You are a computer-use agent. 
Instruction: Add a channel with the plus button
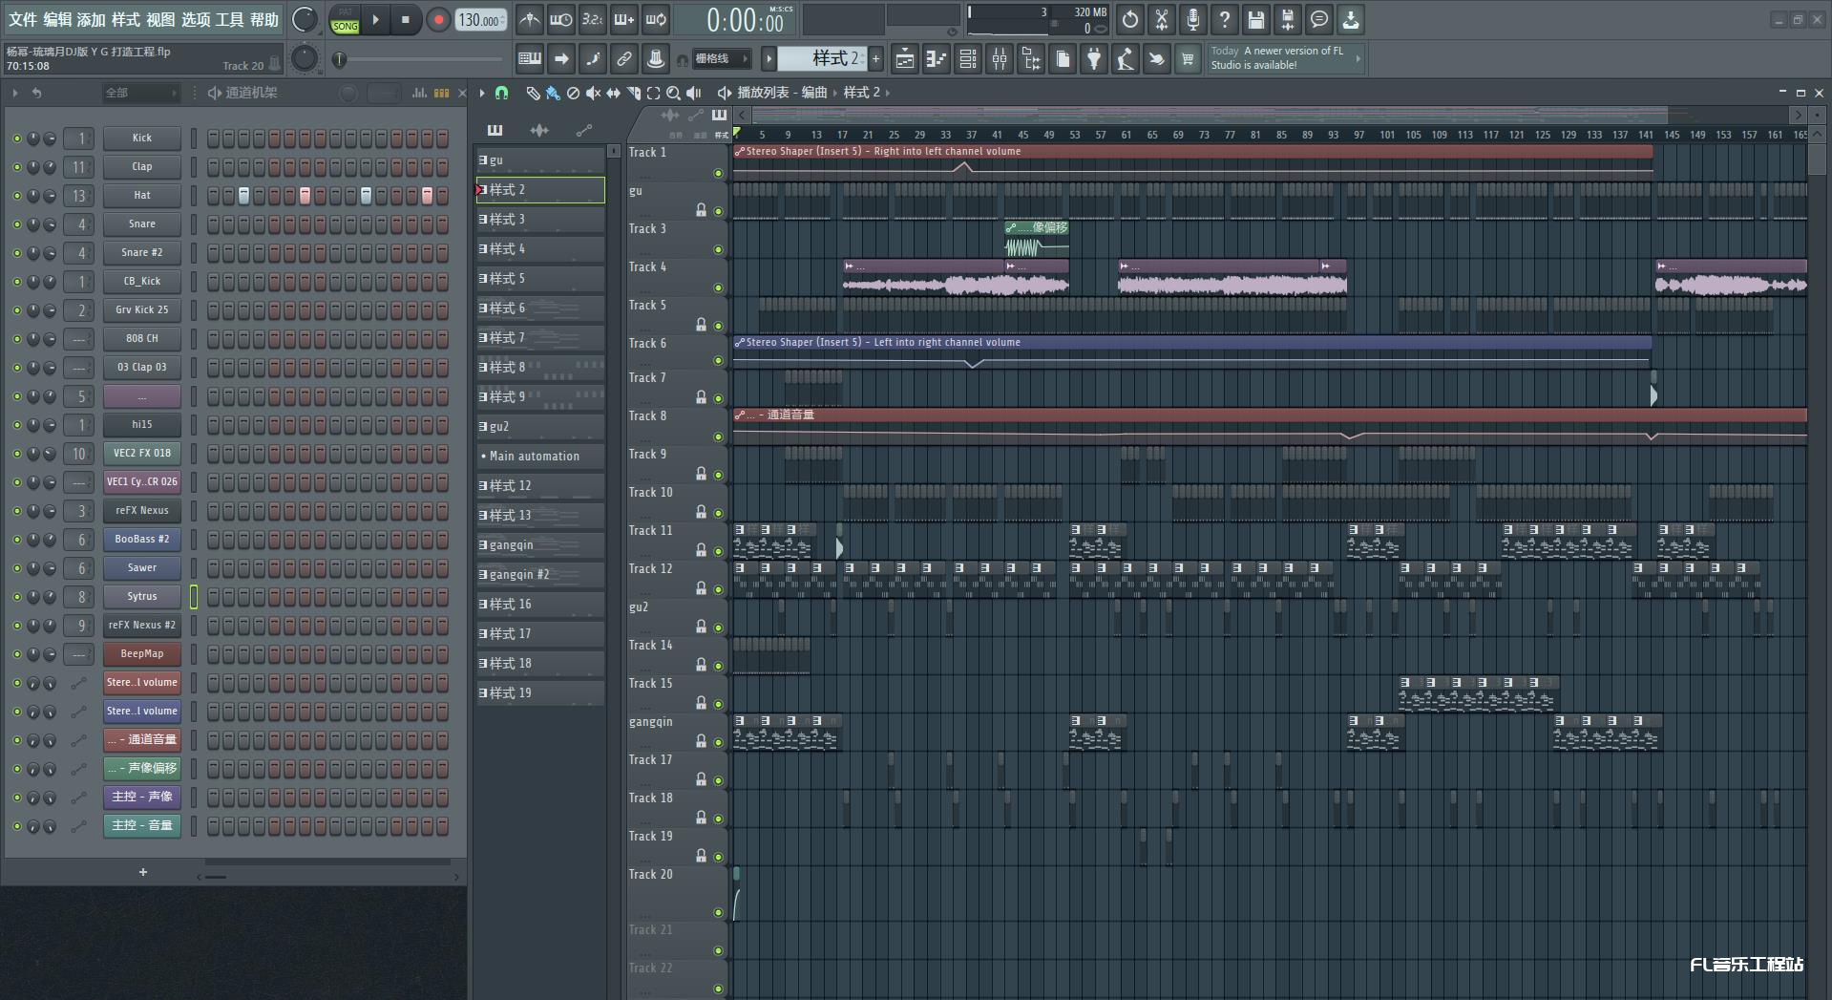click(143, 872)
